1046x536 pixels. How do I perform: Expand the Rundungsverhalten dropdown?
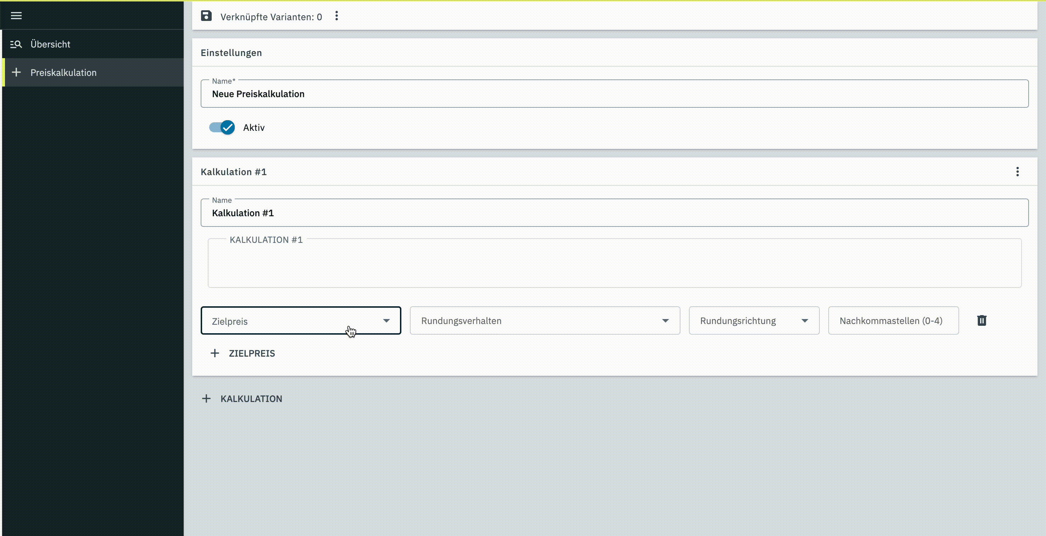pyautogui.click(x=545, y=320)
